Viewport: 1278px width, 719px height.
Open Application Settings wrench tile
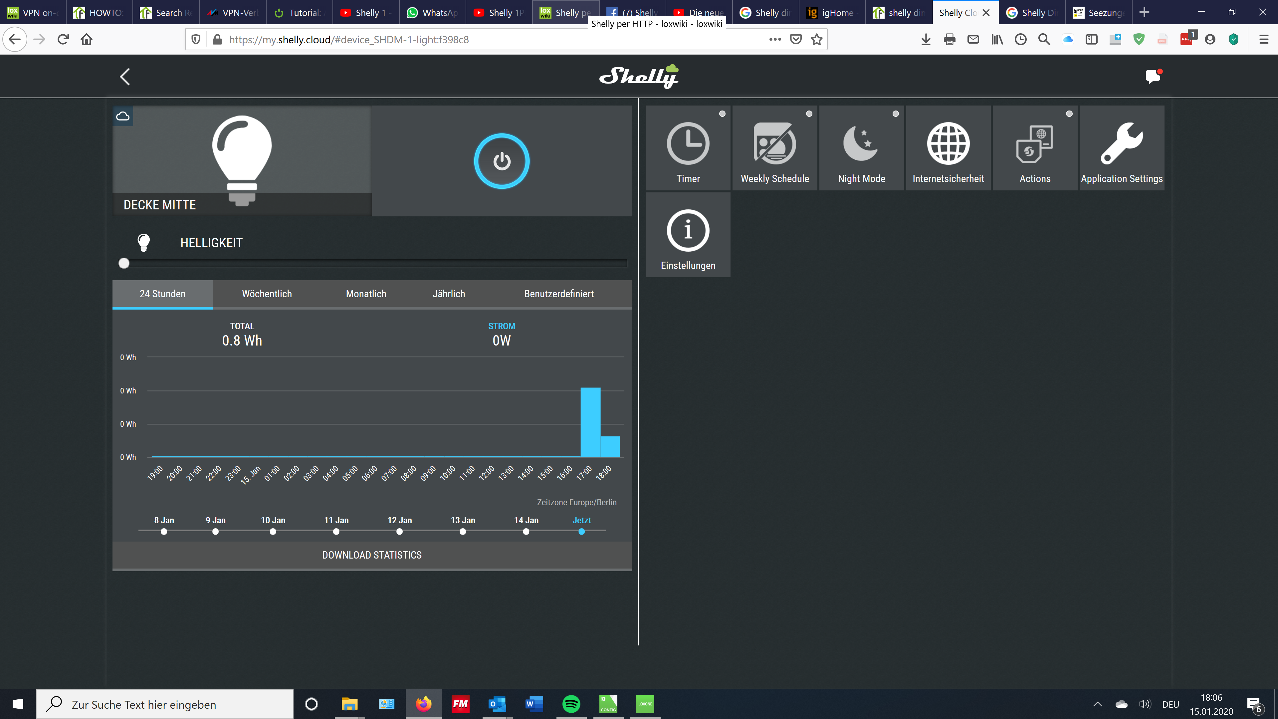[x=1122, y=148]
